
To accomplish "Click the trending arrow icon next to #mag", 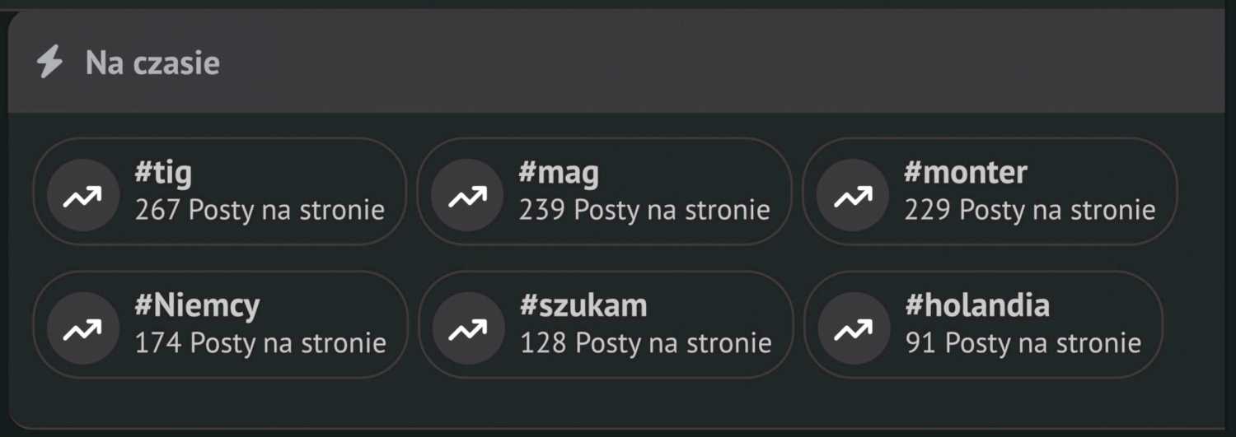I will click(x=467, y=195).
